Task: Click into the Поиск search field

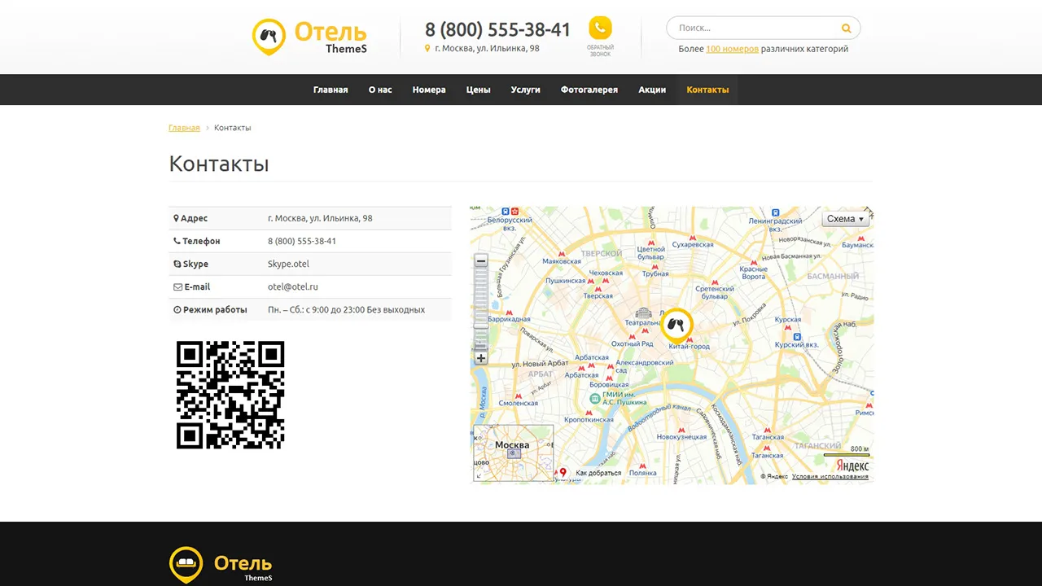Action: [x=757, y=28]
